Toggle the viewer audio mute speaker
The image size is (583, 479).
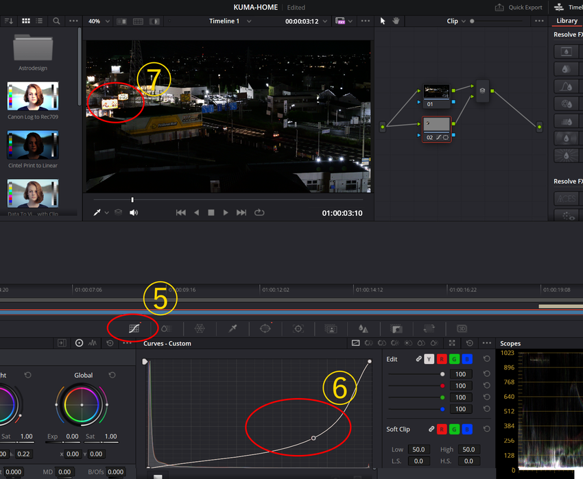pos(134,212)
